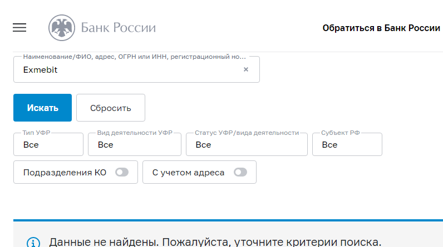The height and width of the screenshot is (247, 443).
Task: Open the «Тип УФР» dropdown
Action: tap(48, 144)
